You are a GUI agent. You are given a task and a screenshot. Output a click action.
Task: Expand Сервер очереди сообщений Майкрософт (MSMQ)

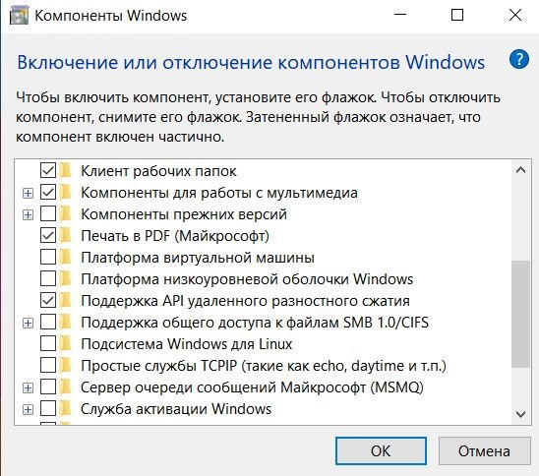click(28, 388)
